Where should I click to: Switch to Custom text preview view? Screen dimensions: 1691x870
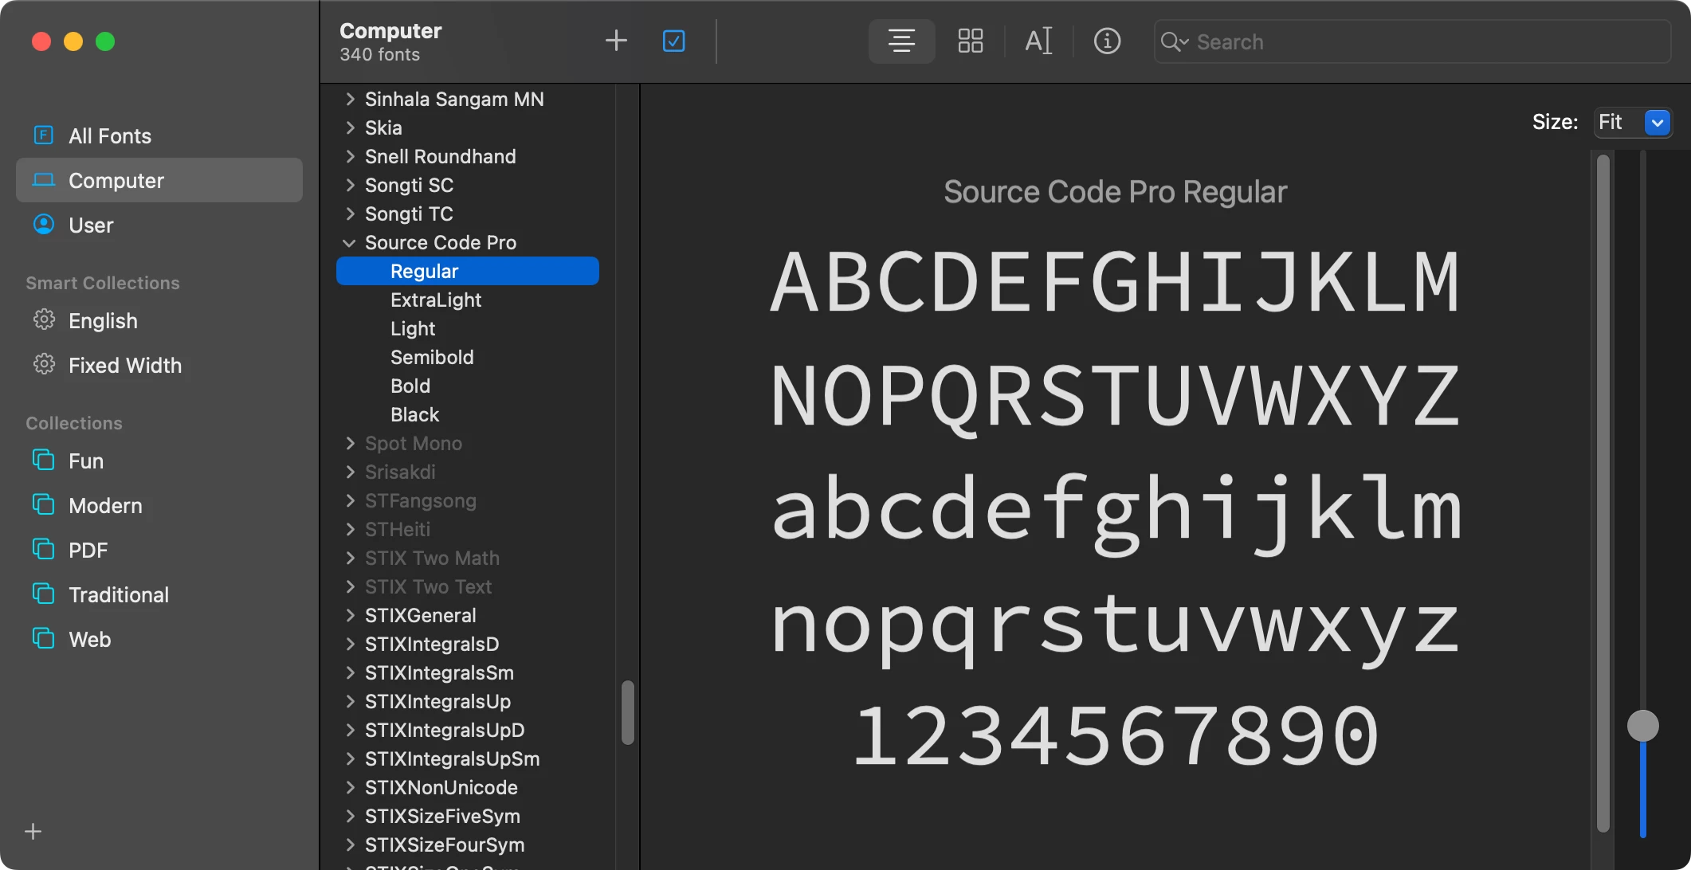pyautogui.click(x=1038, y=41)
